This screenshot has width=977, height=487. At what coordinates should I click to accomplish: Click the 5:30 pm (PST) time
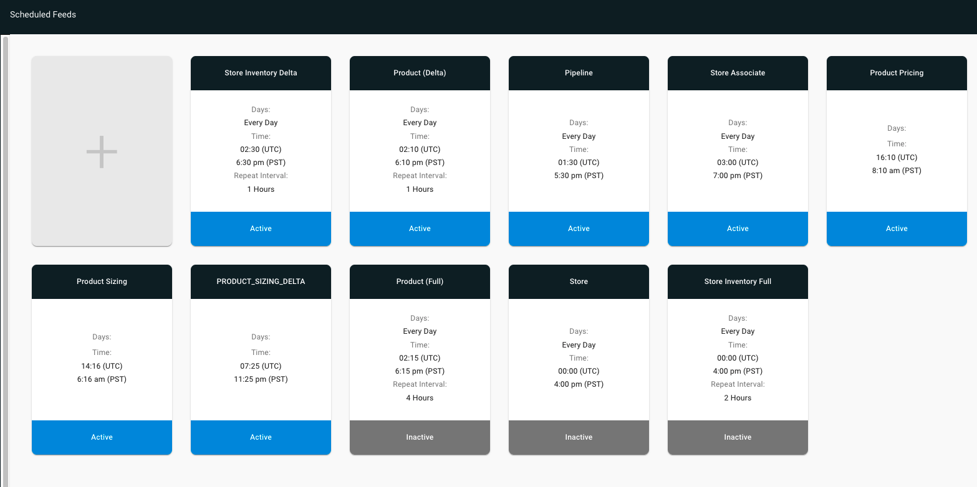(x=579, y=176)
